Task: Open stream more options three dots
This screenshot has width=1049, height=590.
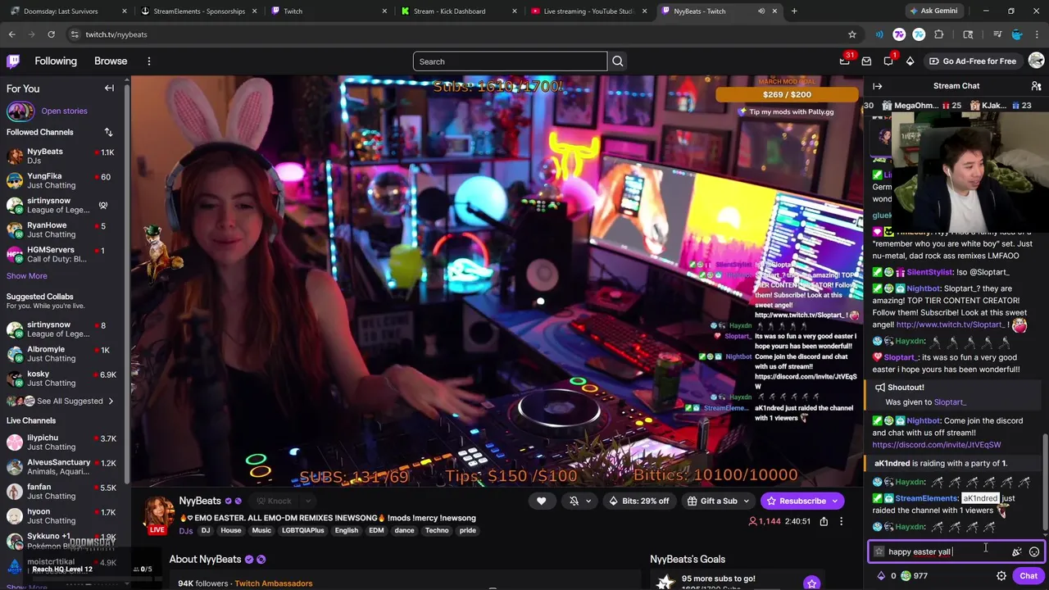Action: pyautogui.click(x=841, y=521)
